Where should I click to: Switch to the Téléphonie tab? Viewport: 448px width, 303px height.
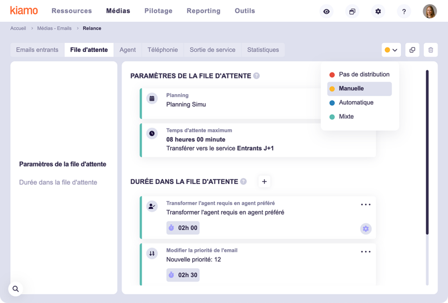(x=163, y=50)
